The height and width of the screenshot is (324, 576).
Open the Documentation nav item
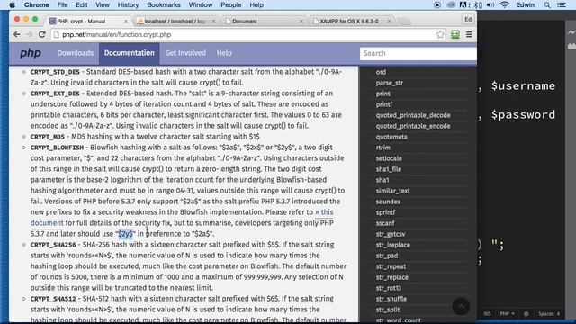click(x=130, y=53)
